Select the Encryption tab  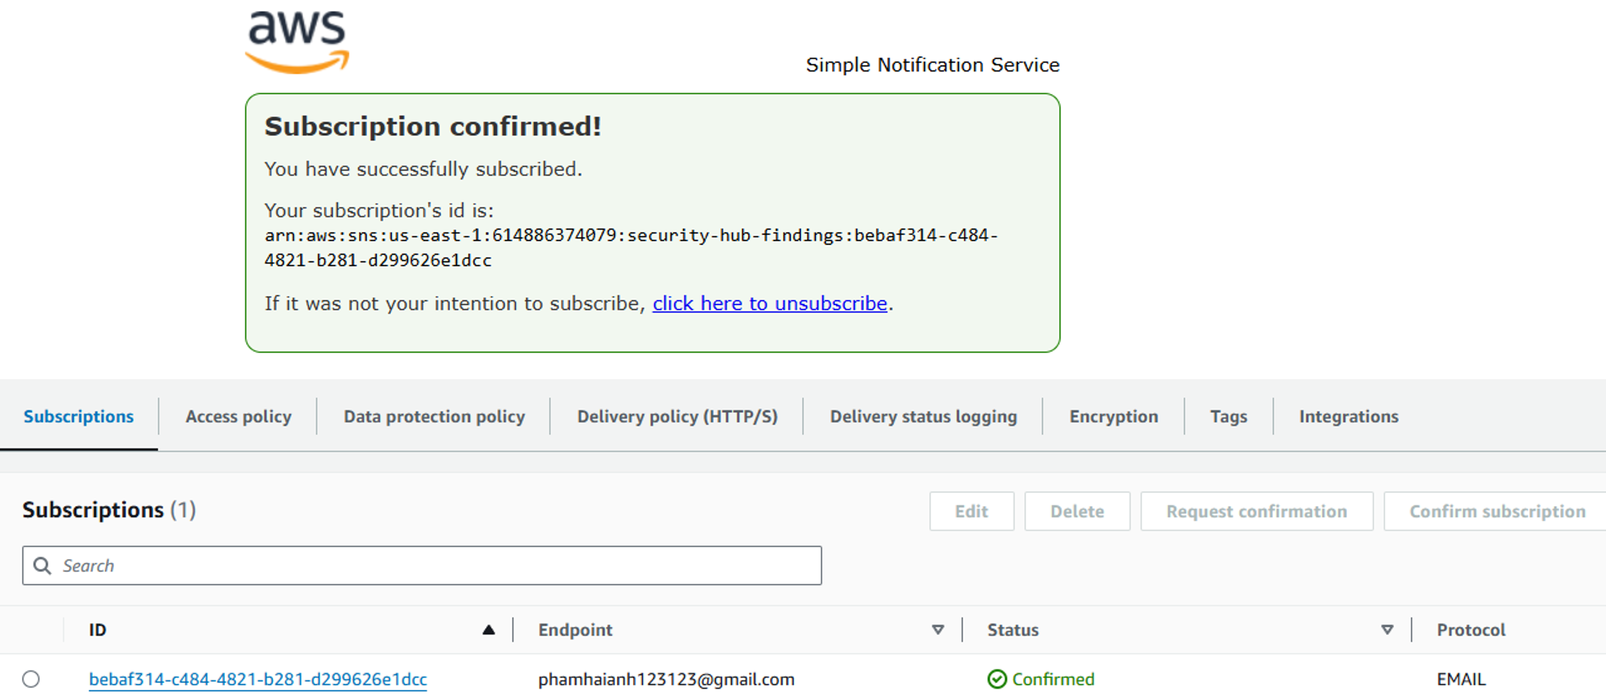click(x=1114, y=416)
